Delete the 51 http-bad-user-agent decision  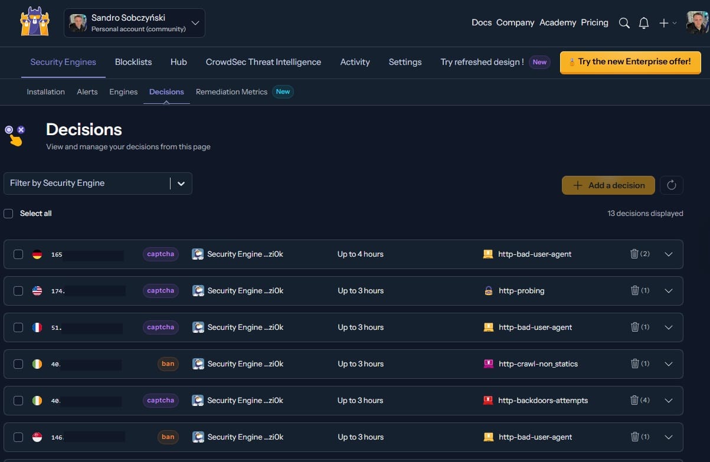(635, 327)
